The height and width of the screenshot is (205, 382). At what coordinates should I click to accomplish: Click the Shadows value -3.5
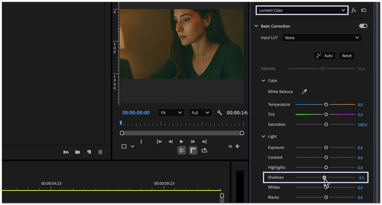(361, 178)
